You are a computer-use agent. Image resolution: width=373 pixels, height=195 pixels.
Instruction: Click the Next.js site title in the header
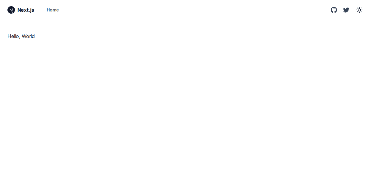[26, 10]
